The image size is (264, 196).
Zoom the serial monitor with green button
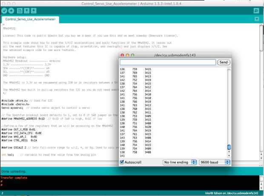(x=133, y=55)
